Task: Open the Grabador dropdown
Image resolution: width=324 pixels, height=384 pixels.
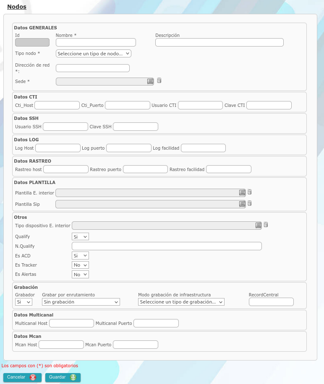Action: click(24, 302)
